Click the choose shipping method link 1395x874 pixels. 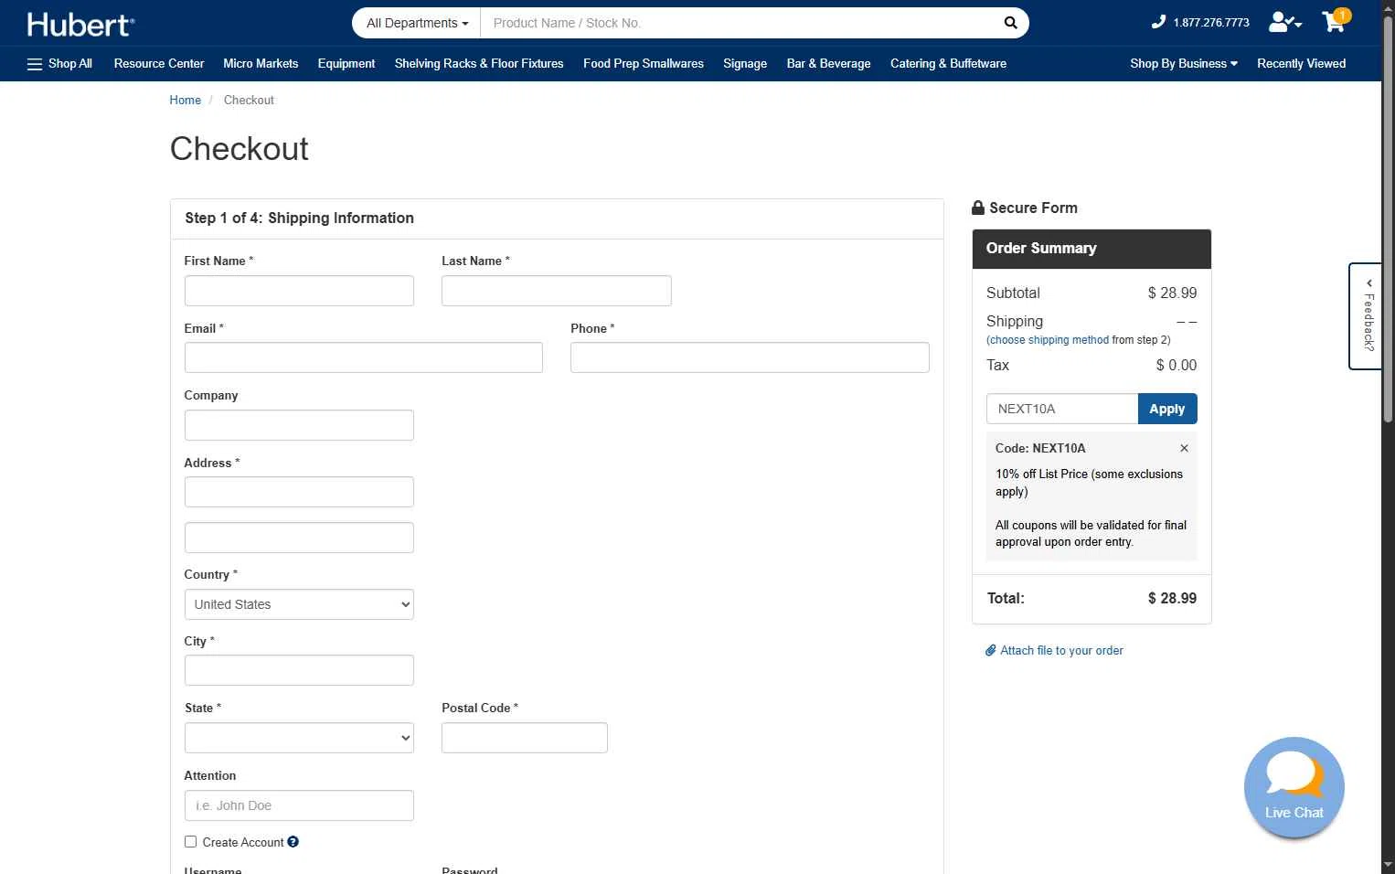pos(1048,340)
